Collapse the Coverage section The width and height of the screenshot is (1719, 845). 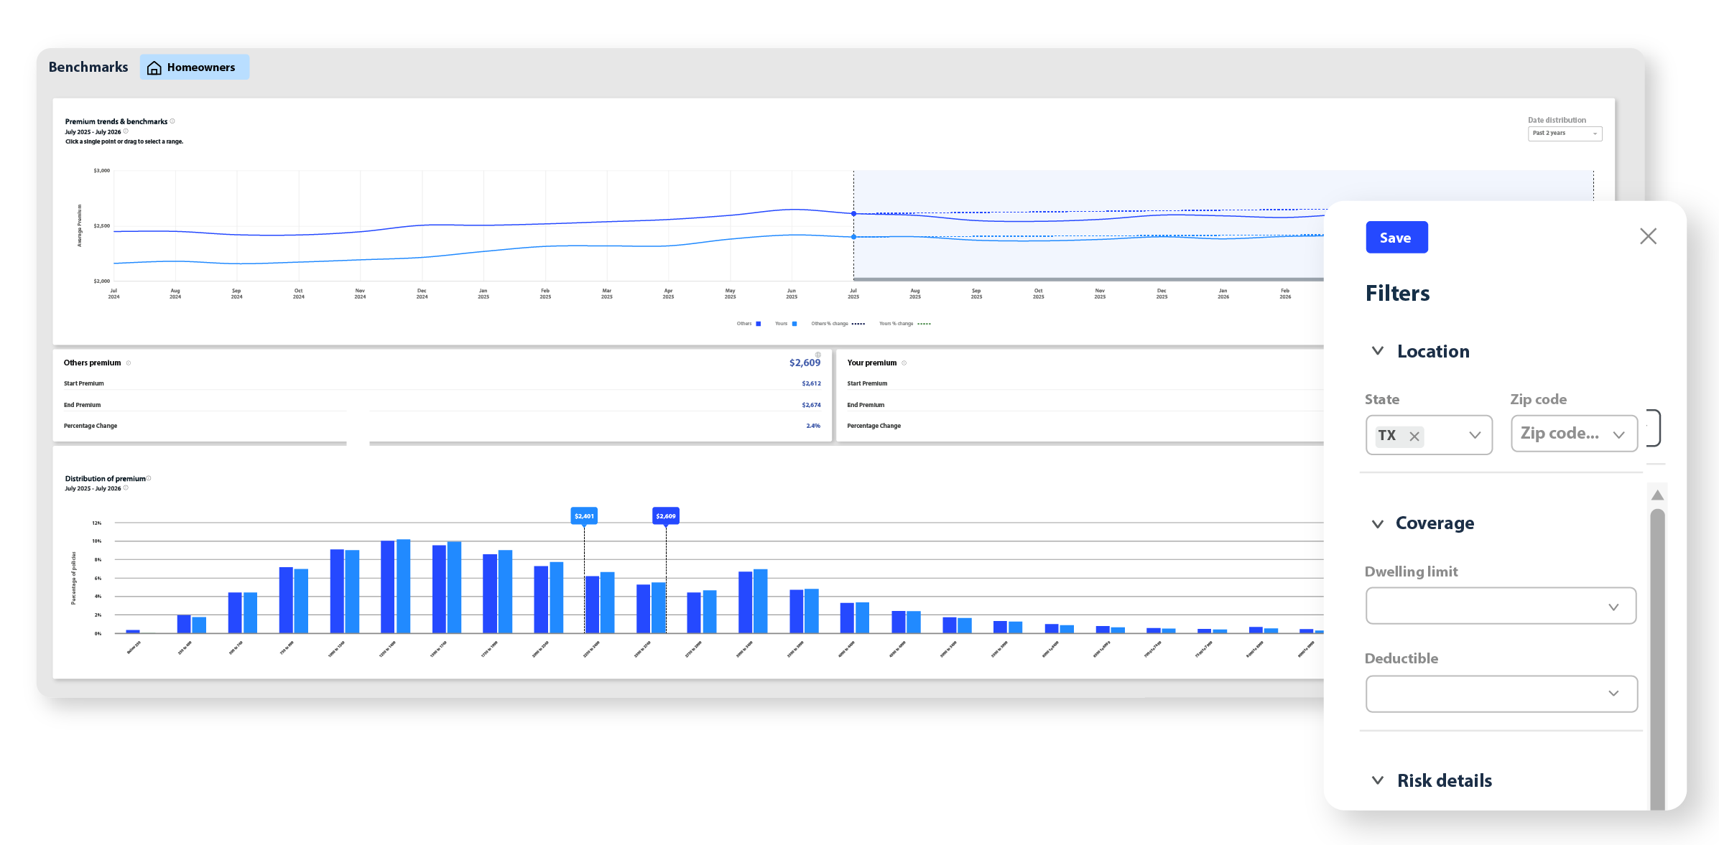[1378, 523]
